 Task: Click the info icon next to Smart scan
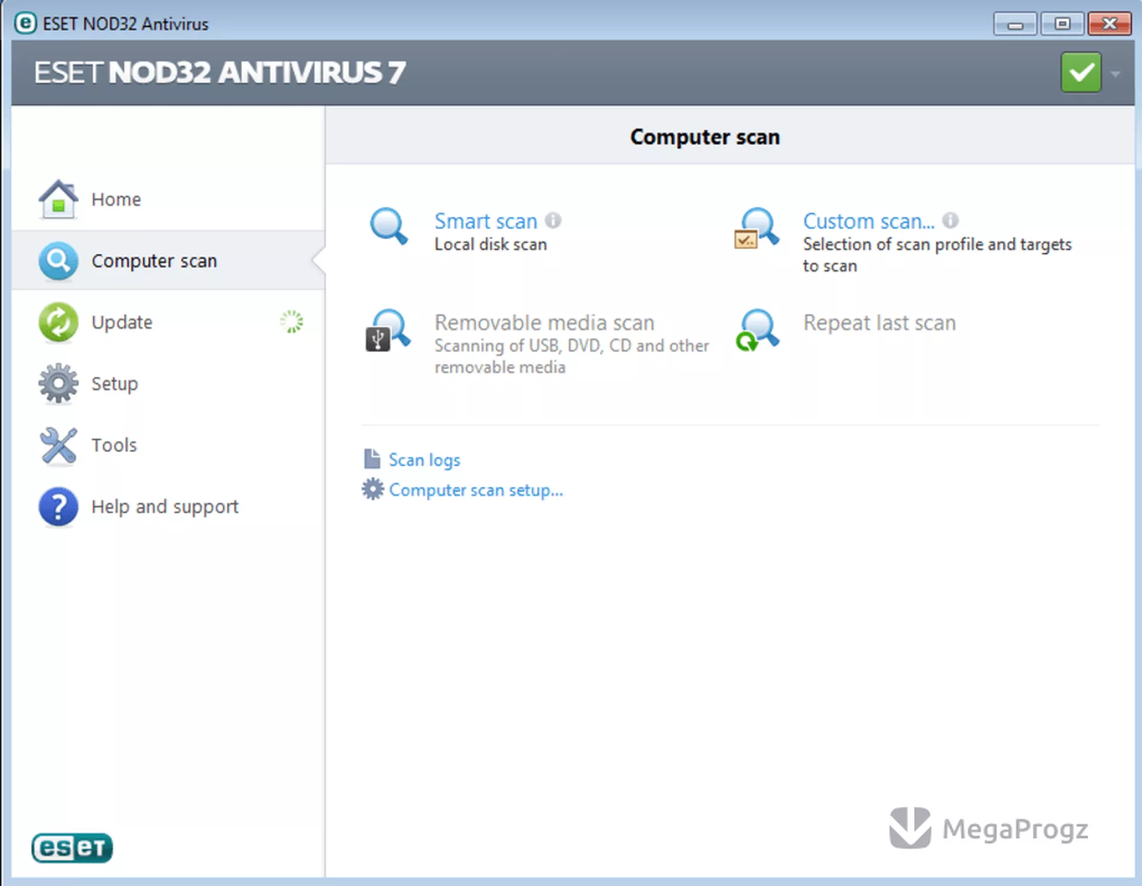(553, 220)
